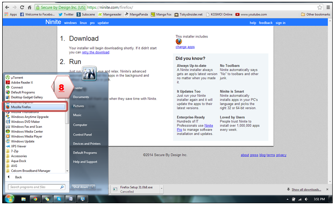Open File Explorer from the taskbar
Image resolution: width=334 pixels, height=205 pixels.
[x=23, y=199]
